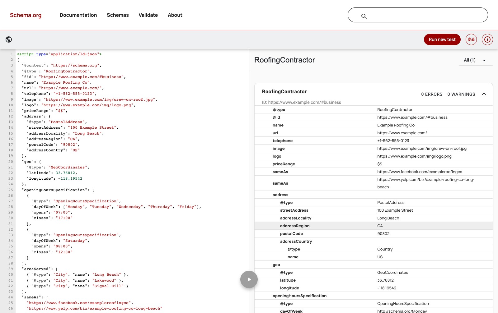Click the globe icon to fetch URL
This screenshot has width=498, height=313.
(9, 39)
